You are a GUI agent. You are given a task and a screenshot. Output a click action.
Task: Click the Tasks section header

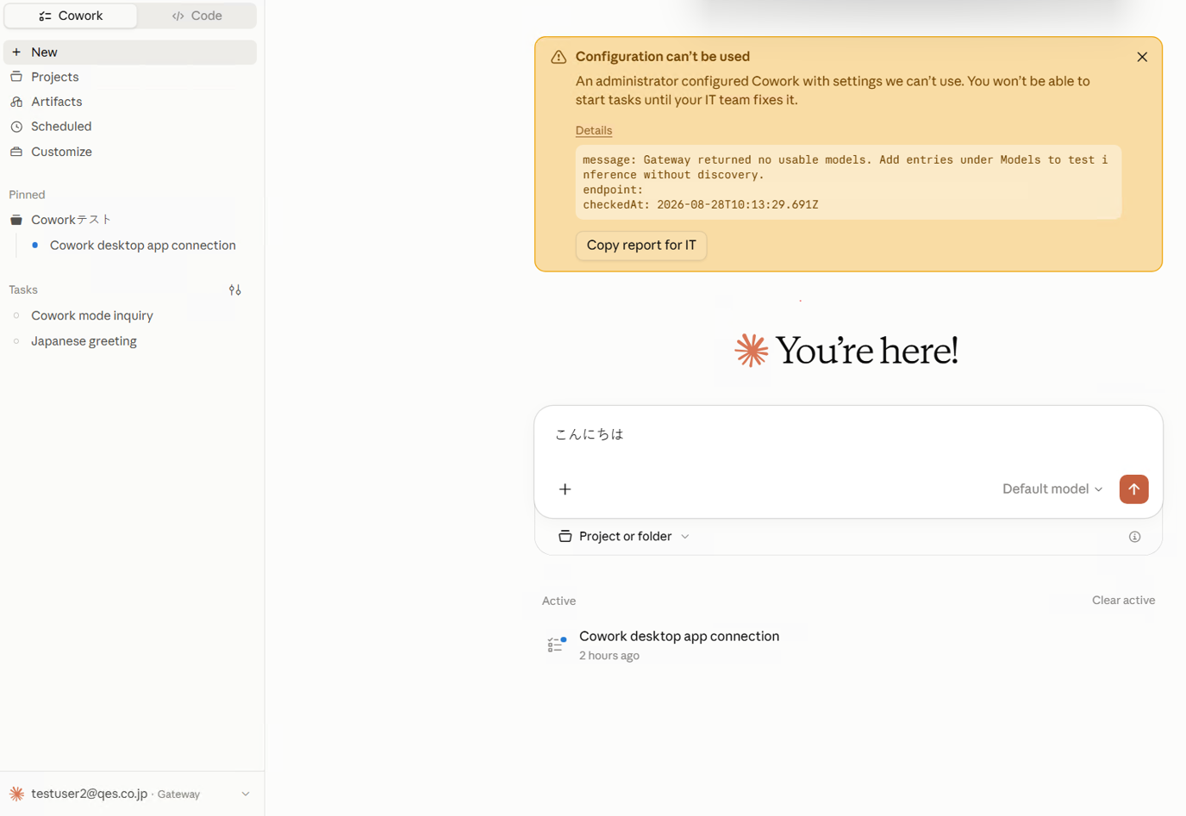tap(23, 290)
